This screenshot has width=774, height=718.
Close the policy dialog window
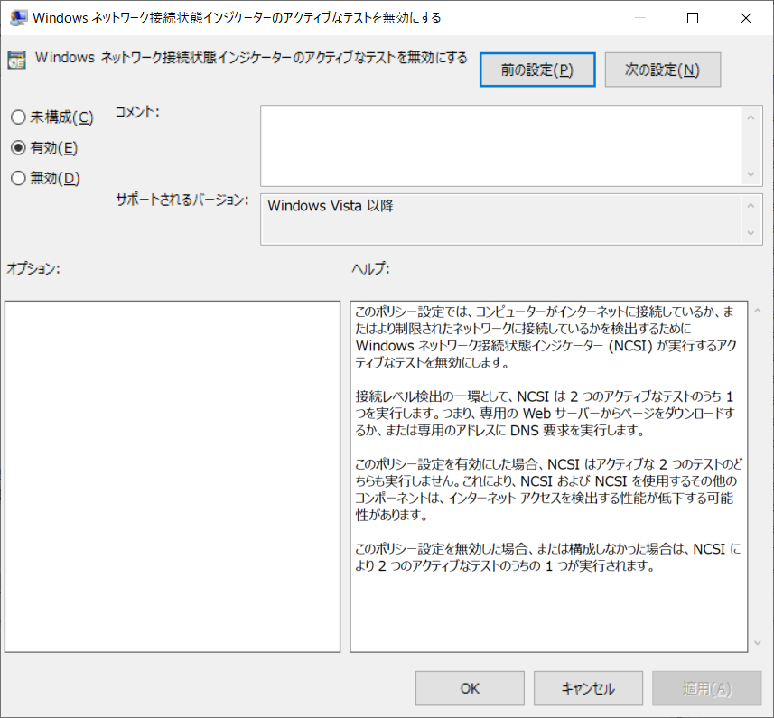point(746,18)
